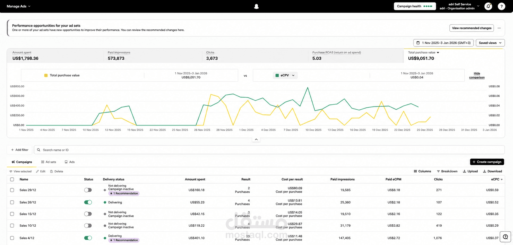Open the date range picker
The width and height of the screenshot is (513, 245).
443,43
